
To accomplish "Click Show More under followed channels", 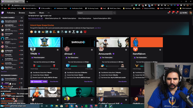I will click(4, 71).
